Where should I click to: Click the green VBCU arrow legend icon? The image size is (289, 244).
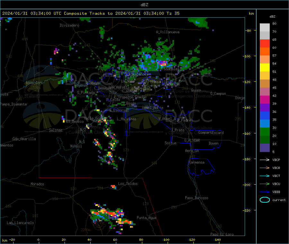[x=265, y=184]
